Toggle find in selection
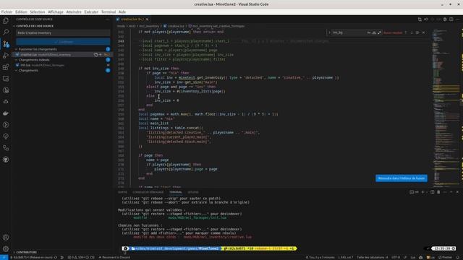The height and width of the screenshot is (260, 463). tap(417, 32)
